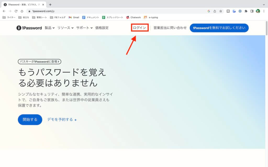
Task: Open the FBフォルダ bookmark folder
Action: tap(58, 17)
